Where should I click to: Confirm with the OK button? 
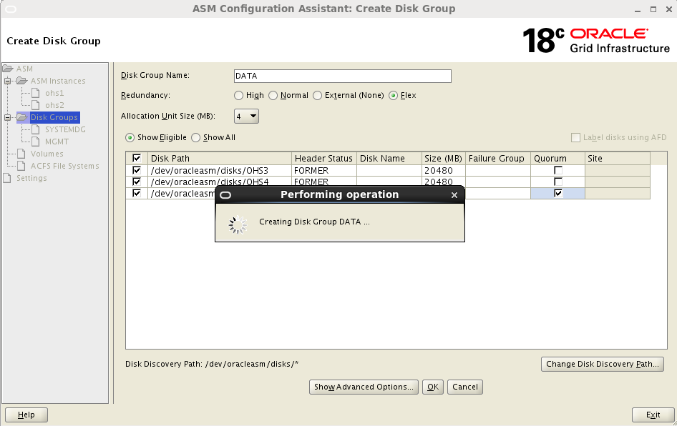433,387
